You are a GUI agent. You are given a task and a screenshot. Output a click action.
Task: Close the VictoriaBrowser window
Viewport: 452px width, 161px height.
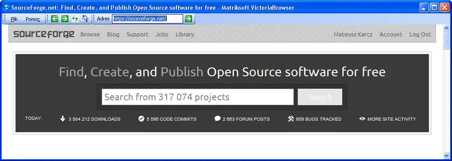[444, 7]
